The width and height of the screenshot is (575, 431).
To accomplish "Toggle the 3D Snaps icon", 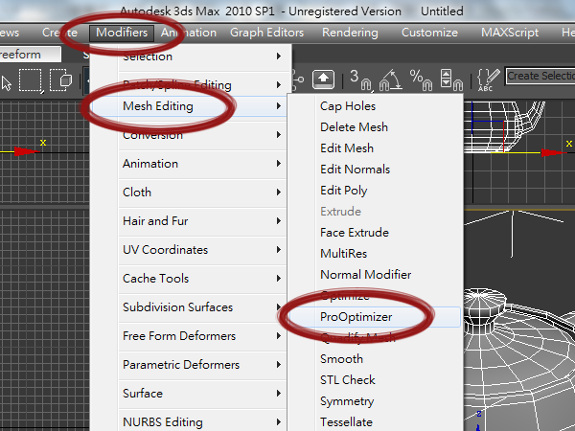I will coord(361,79).
